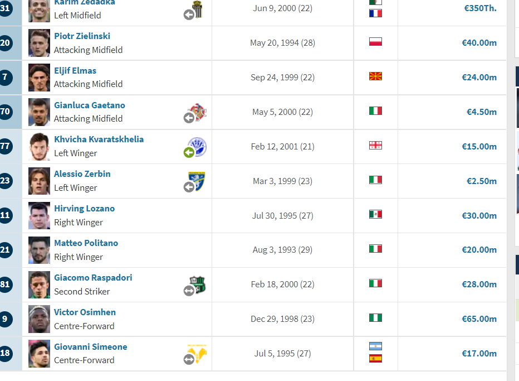The height and width of the screenshot is (381, 519).
Task: Open Matteo Politano's profile link
Action: coord(86,243)
